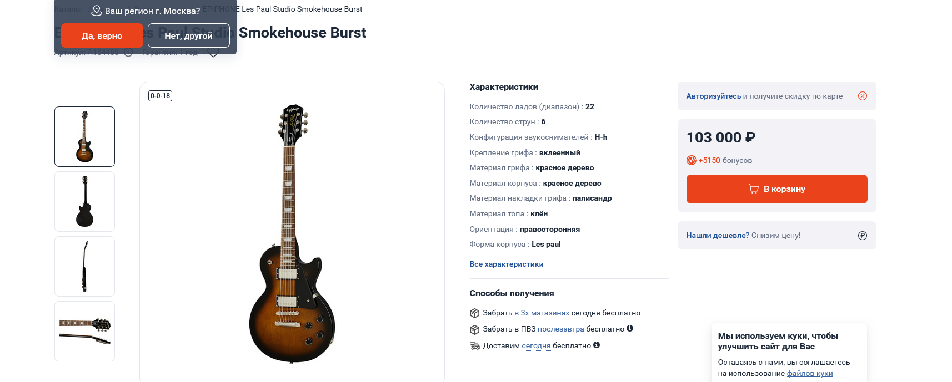Open "файлов куки" cookie policy link
This screenshot has width=952, height=382.
point(810,373)
